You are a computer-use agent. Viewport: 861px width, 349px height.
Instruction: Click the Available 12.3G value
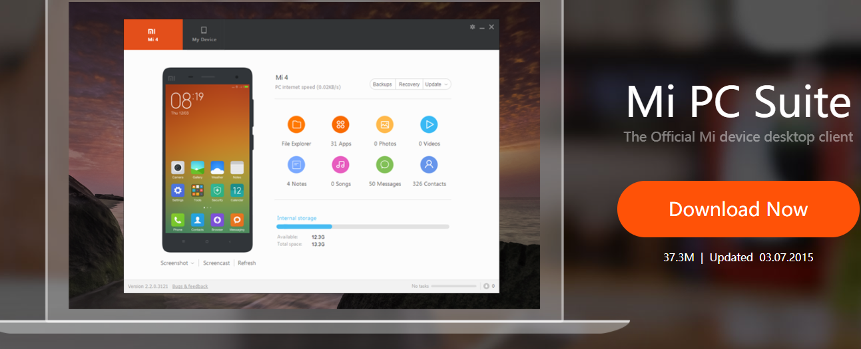pos(318,237)
